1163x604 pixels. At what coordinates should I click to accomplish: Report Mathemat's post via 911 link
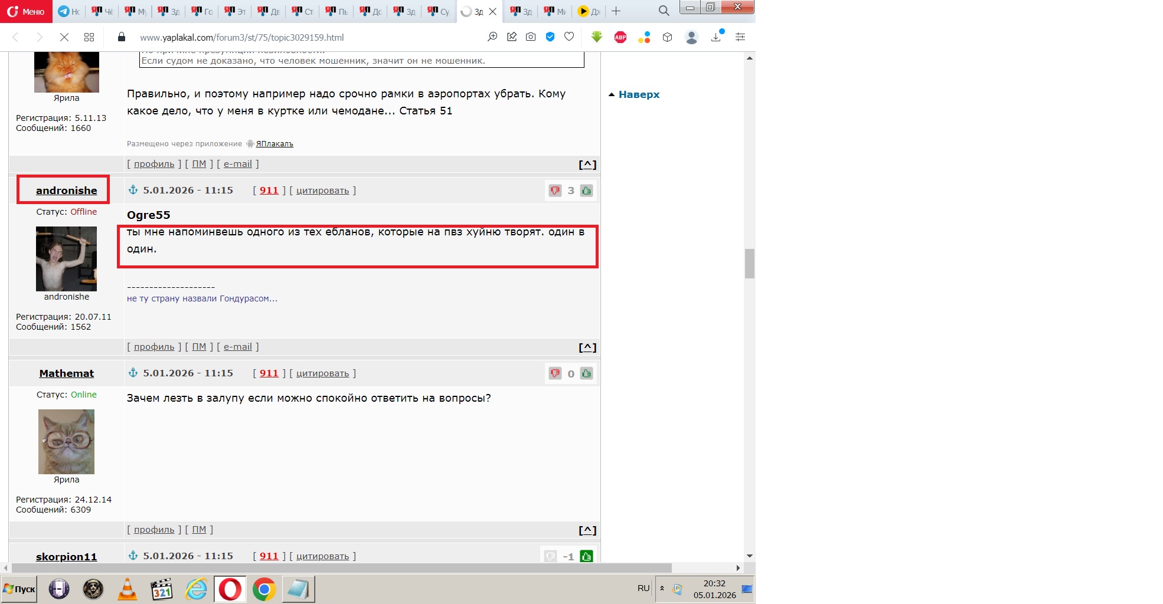click(x=269, y=373)
